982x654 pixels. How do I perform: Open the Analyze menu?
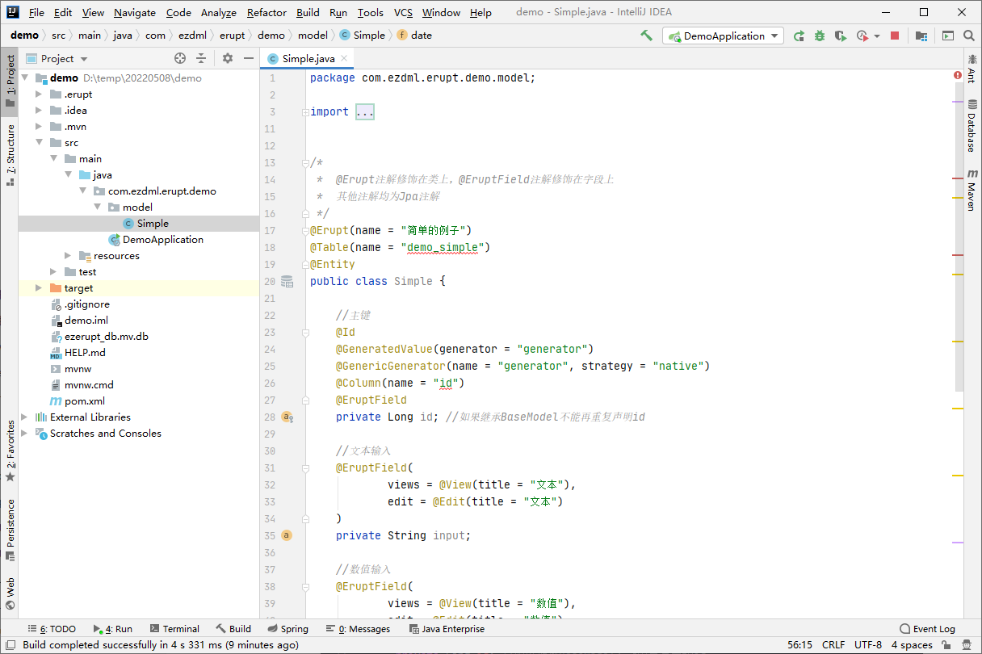pos(218,12)
